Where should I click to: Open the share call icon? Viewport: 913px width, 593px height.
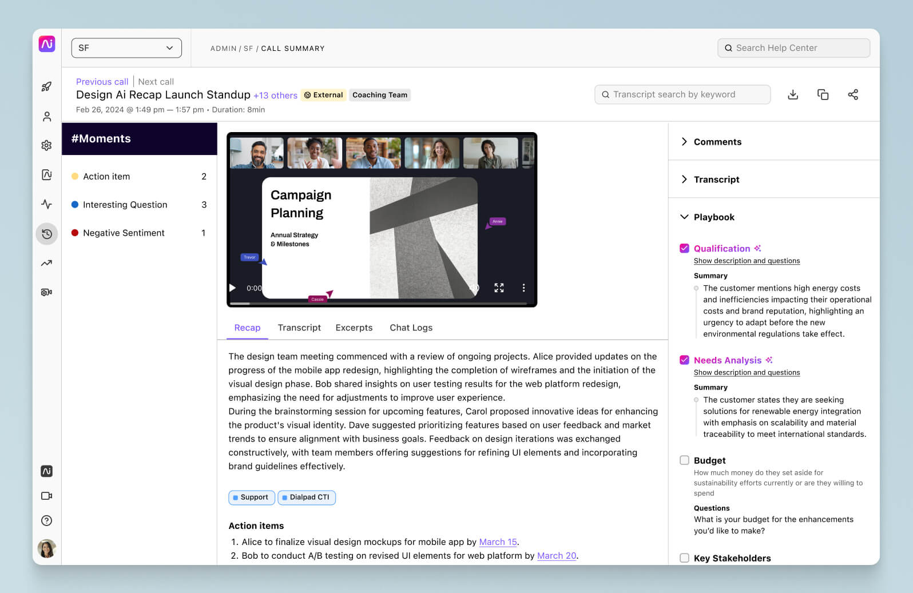click(853, 95)
